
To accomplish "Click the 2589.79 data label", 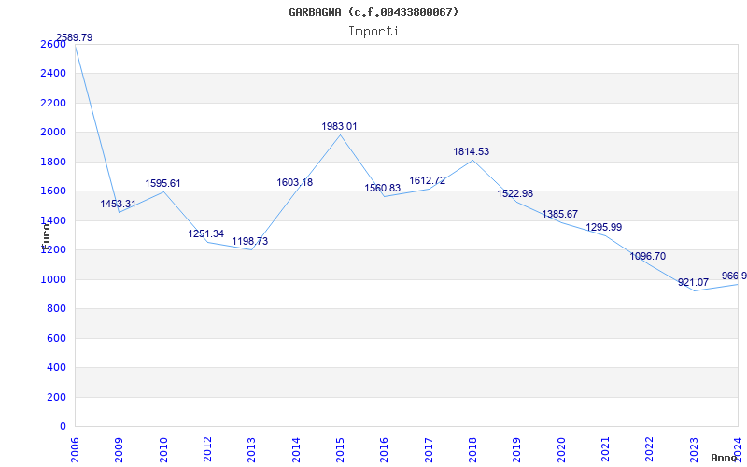I will (75, 37).
